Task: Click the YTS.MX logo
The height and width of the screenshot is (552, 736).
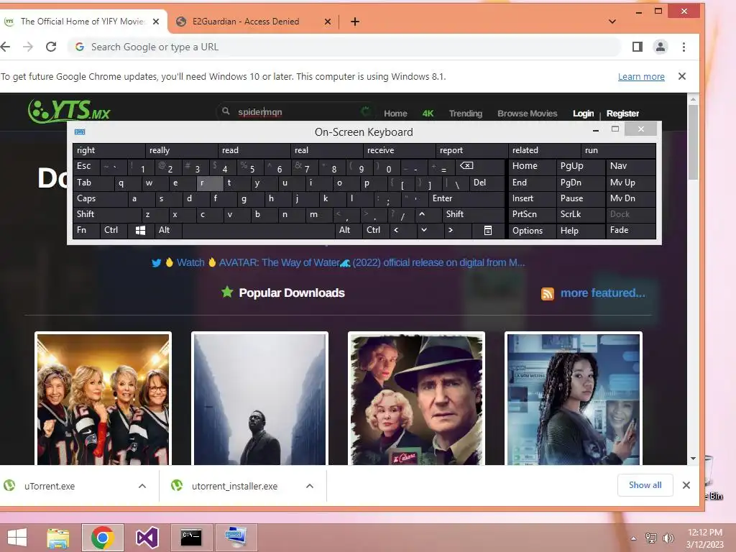Action: point(69,111)
